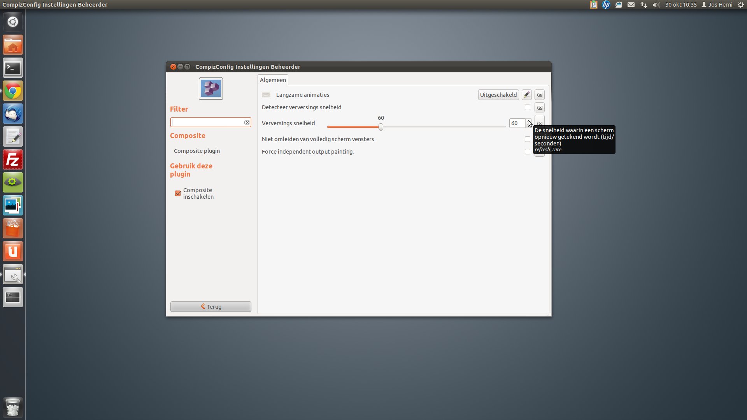Image resolution: width=747 pixels, height=420 pixels.
Task: Open the messaging mail indicator
Action: point(631,5)
